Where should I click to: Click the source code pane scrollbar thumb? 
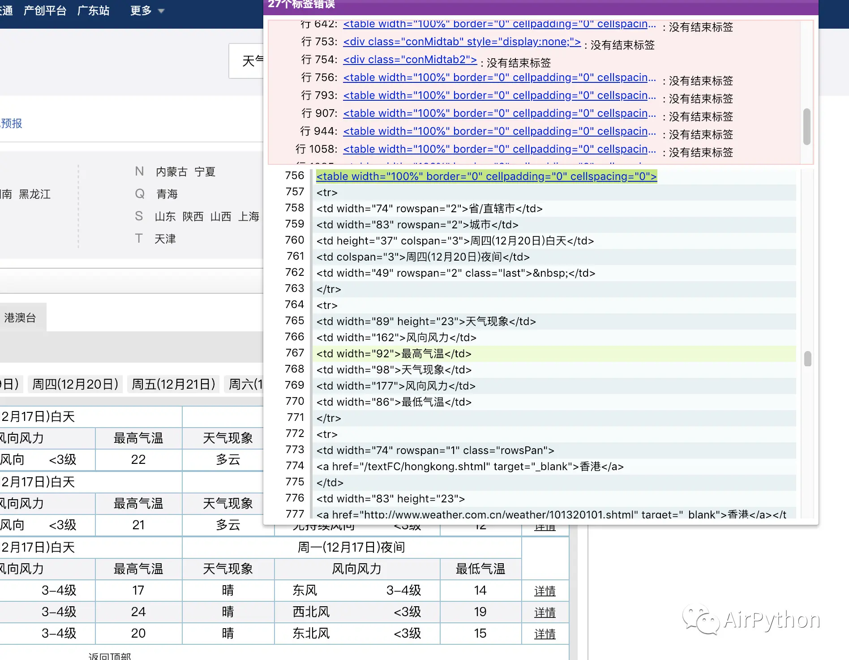pos(808,359)
